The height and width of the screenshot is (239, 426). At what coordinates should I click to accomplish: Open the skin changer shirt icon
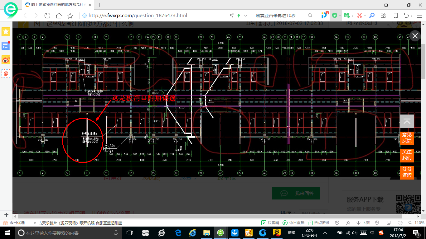coord(386,5)
